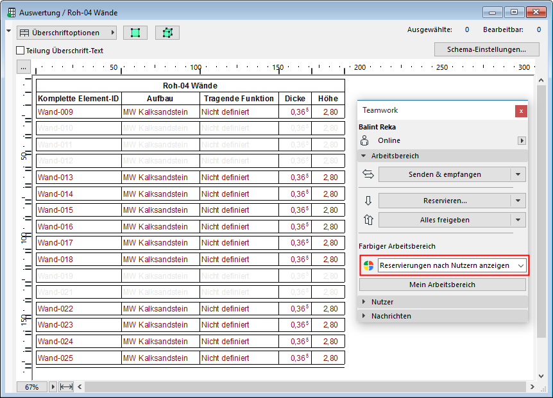
Task: Close the Teamwork palette
Action: pos(521,111)
